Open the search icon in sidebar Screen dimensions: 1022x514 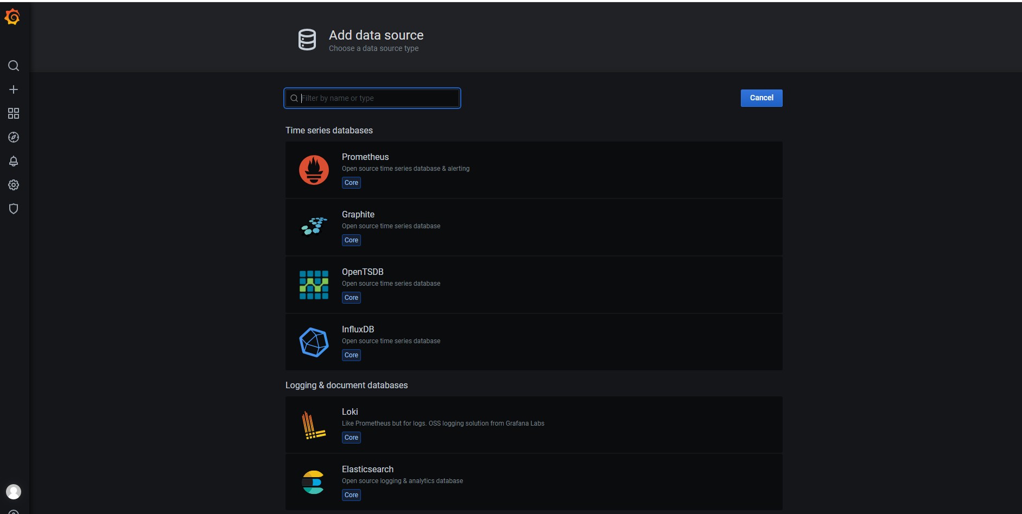coord(14,66)
